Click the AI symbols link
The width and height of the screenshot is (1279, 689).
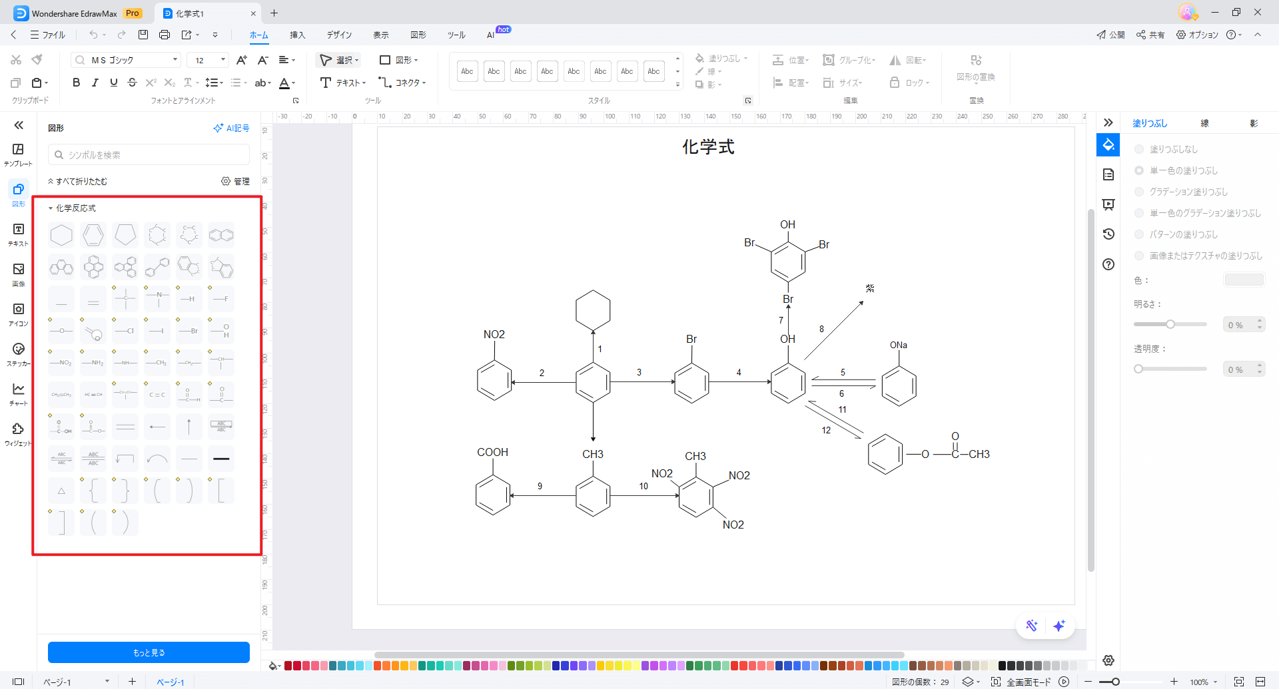click(x=231, y=128)
